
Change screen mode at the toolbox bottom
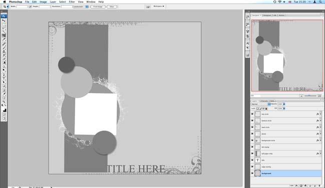pos(4,118)
